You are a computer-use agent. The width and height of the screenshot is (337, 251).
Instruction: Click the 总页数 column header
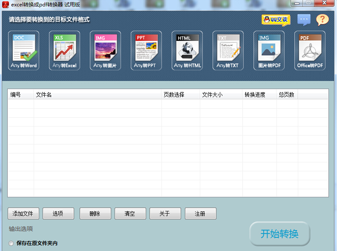287,95
